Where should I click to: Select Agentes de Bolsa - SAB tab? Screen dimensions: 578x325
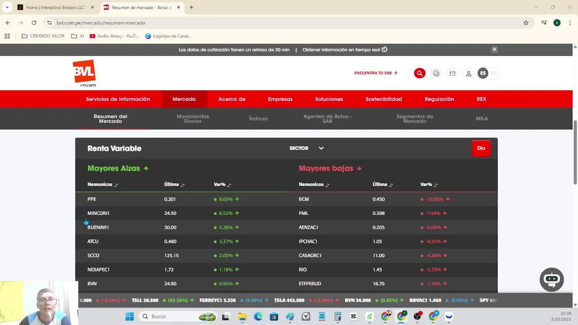pyautogui.click(x=327, y=119)
